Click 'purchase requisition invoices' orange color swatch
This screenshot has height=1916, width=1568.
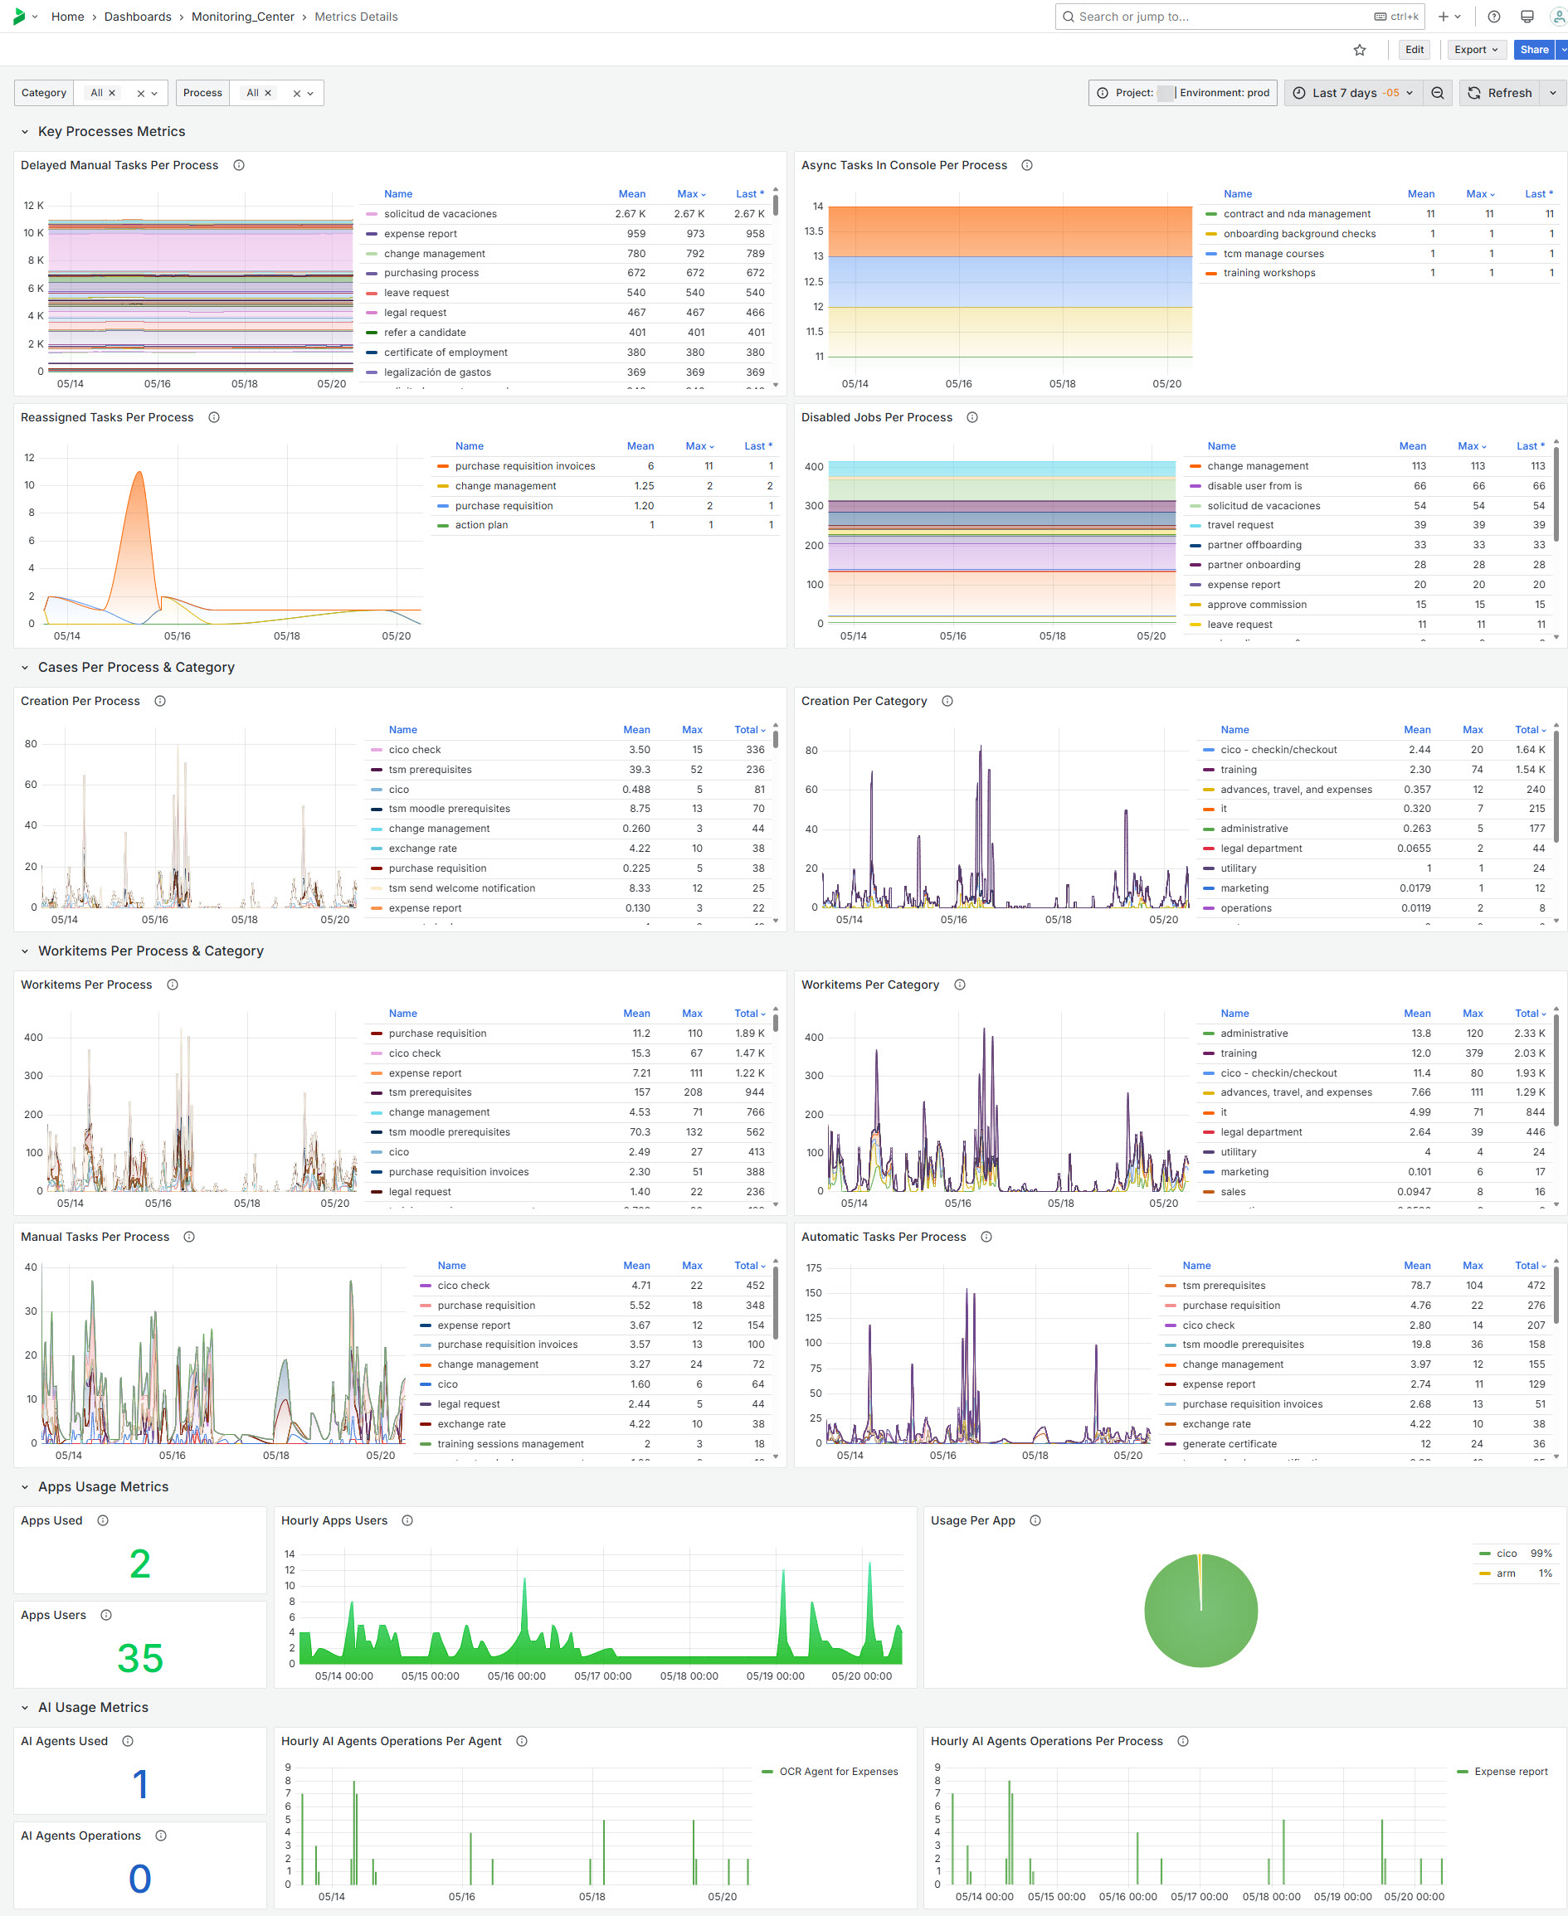click(x=442, y=466)
